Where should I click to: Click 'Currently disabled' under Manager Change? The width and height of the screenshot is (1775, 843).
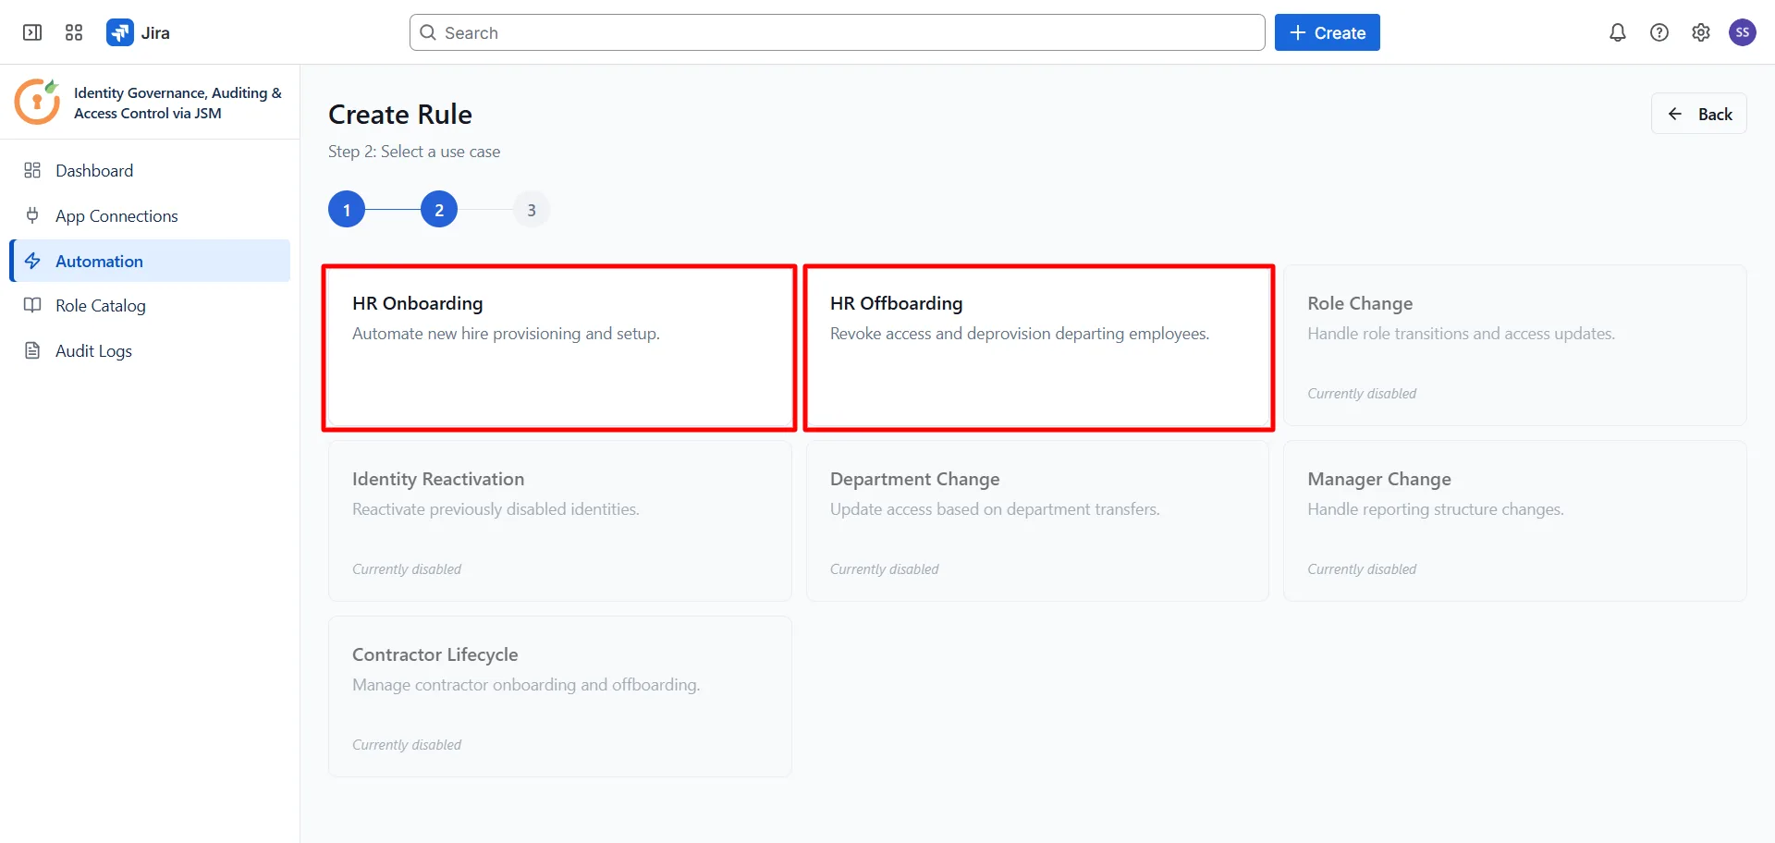pos(1362,569)
